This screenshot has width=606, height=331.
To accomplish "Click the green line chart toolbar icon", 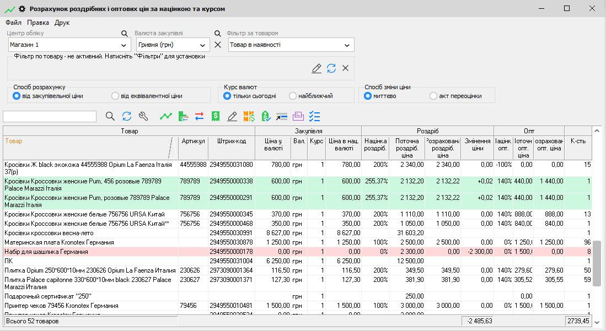I will coord(165,116).
